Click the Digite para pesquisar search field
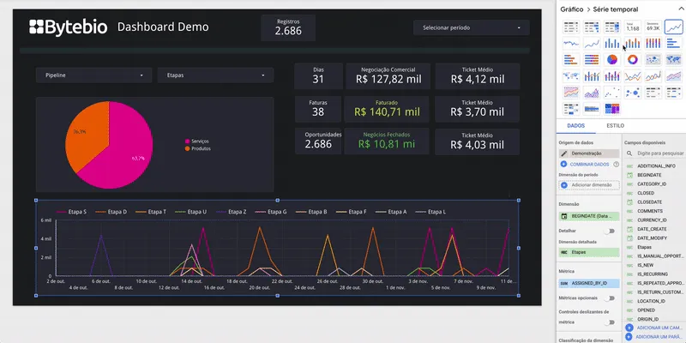The width and height of the screenshot is (686, 343). pos(660,153)
